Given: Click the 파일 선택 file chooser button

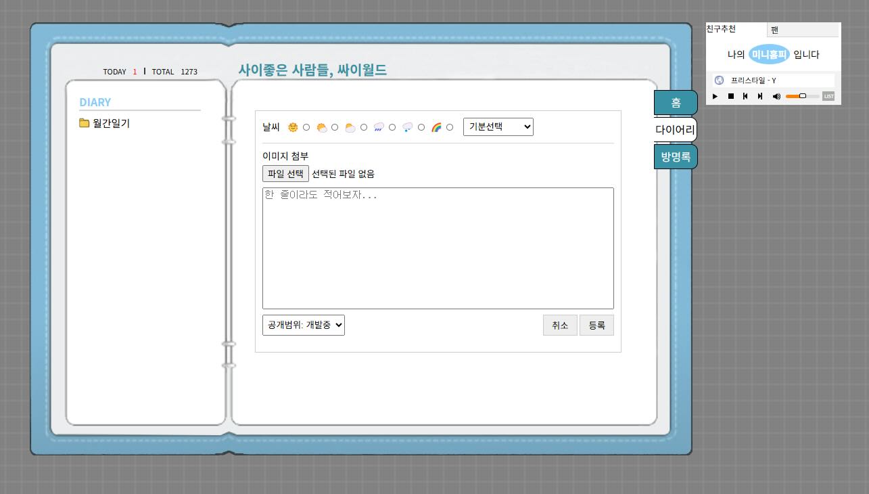Looking at the screenshot, I should [x=285, y=174].
